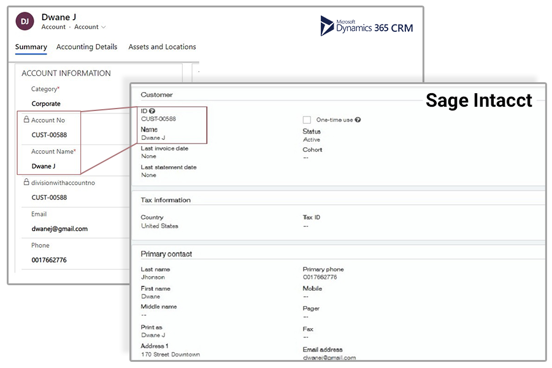Click the Account No field CUST-00588

tap(49, 135)
